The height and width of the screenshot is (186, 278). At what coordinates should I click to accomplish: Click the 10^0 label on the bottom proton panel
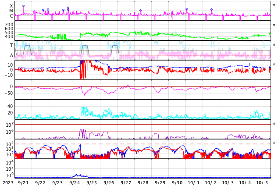pyautogui.click(x=10, y=175)
